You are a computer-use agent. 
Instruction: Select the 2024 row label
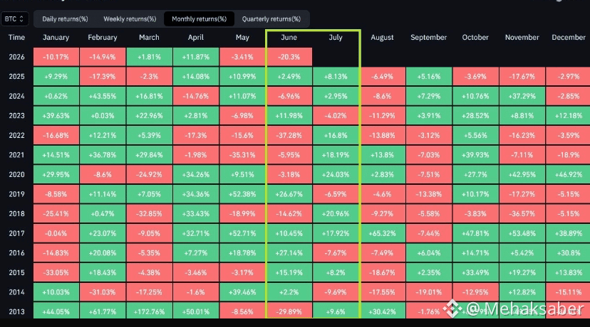(16, 96)
